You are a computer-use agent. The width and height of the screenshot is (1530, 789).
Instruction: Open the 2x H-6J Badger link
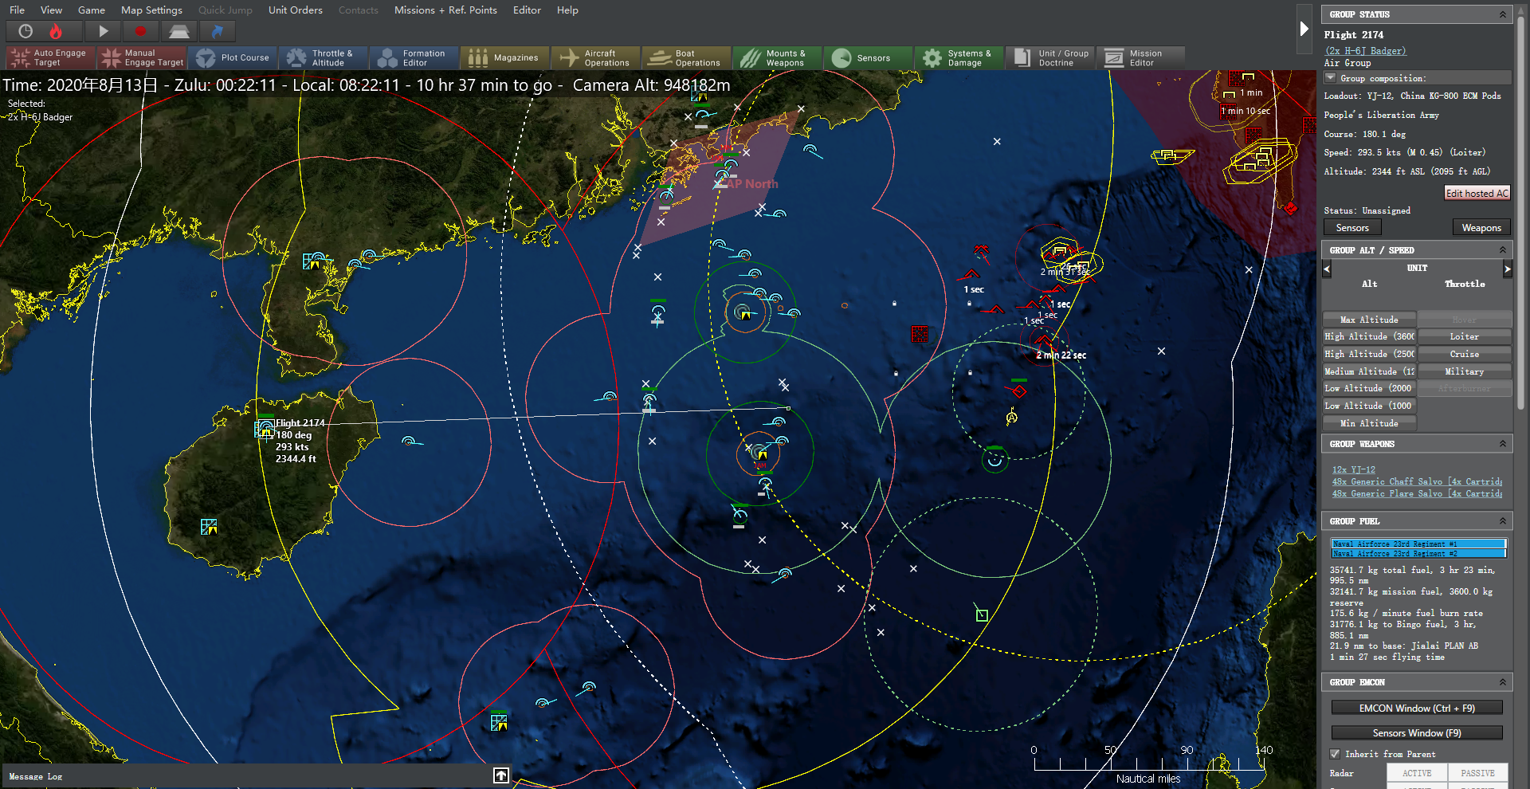tap(1366, 50)
